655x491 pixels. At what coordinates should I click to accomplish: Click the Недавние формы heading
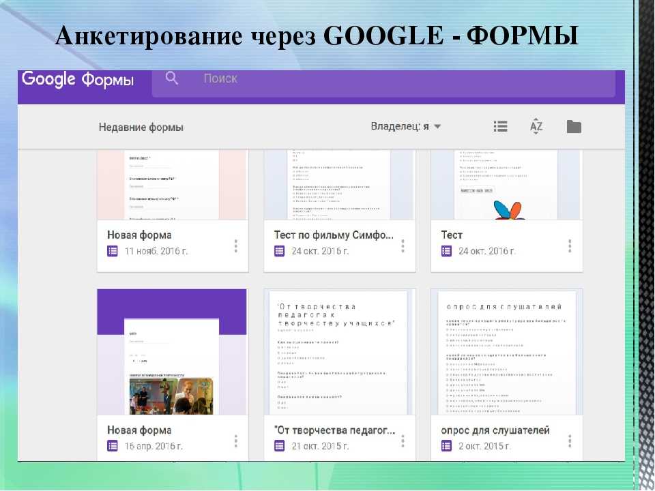(x=141, y=127)
